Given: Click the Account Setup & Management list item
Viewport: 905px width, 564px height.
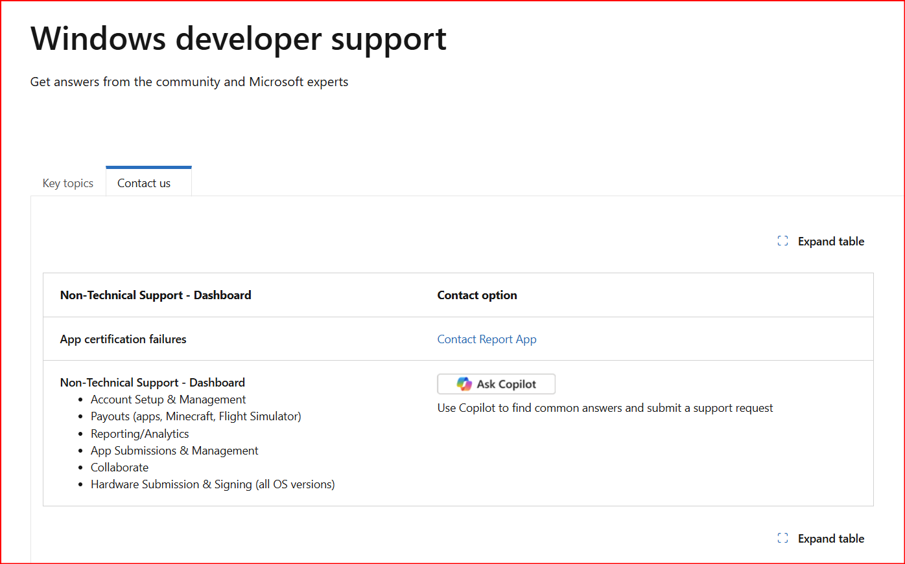Looking at the screenshot, I should point(169,400).
